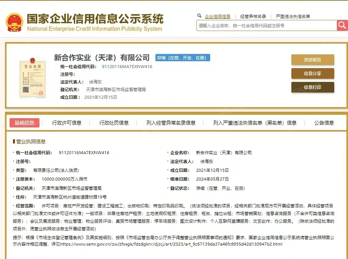Select the 企业信用信息 search category

pos(217,16)
